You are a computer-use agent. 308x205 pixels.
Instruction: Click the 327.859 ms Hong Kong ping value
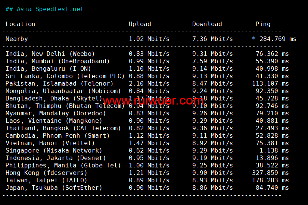[270, 173]
